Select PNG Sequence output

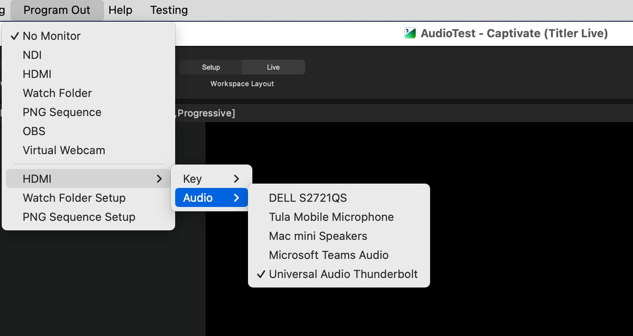[88, 112]
